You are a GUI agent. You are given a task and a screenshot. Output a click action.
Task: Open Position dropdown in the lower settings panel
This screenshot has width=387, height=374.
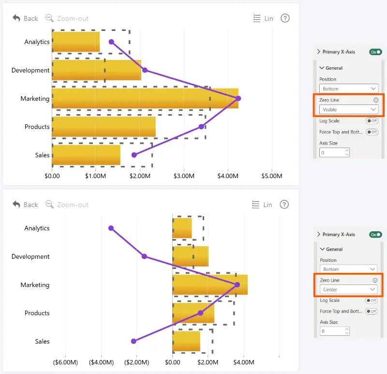(x=348, y=269)
